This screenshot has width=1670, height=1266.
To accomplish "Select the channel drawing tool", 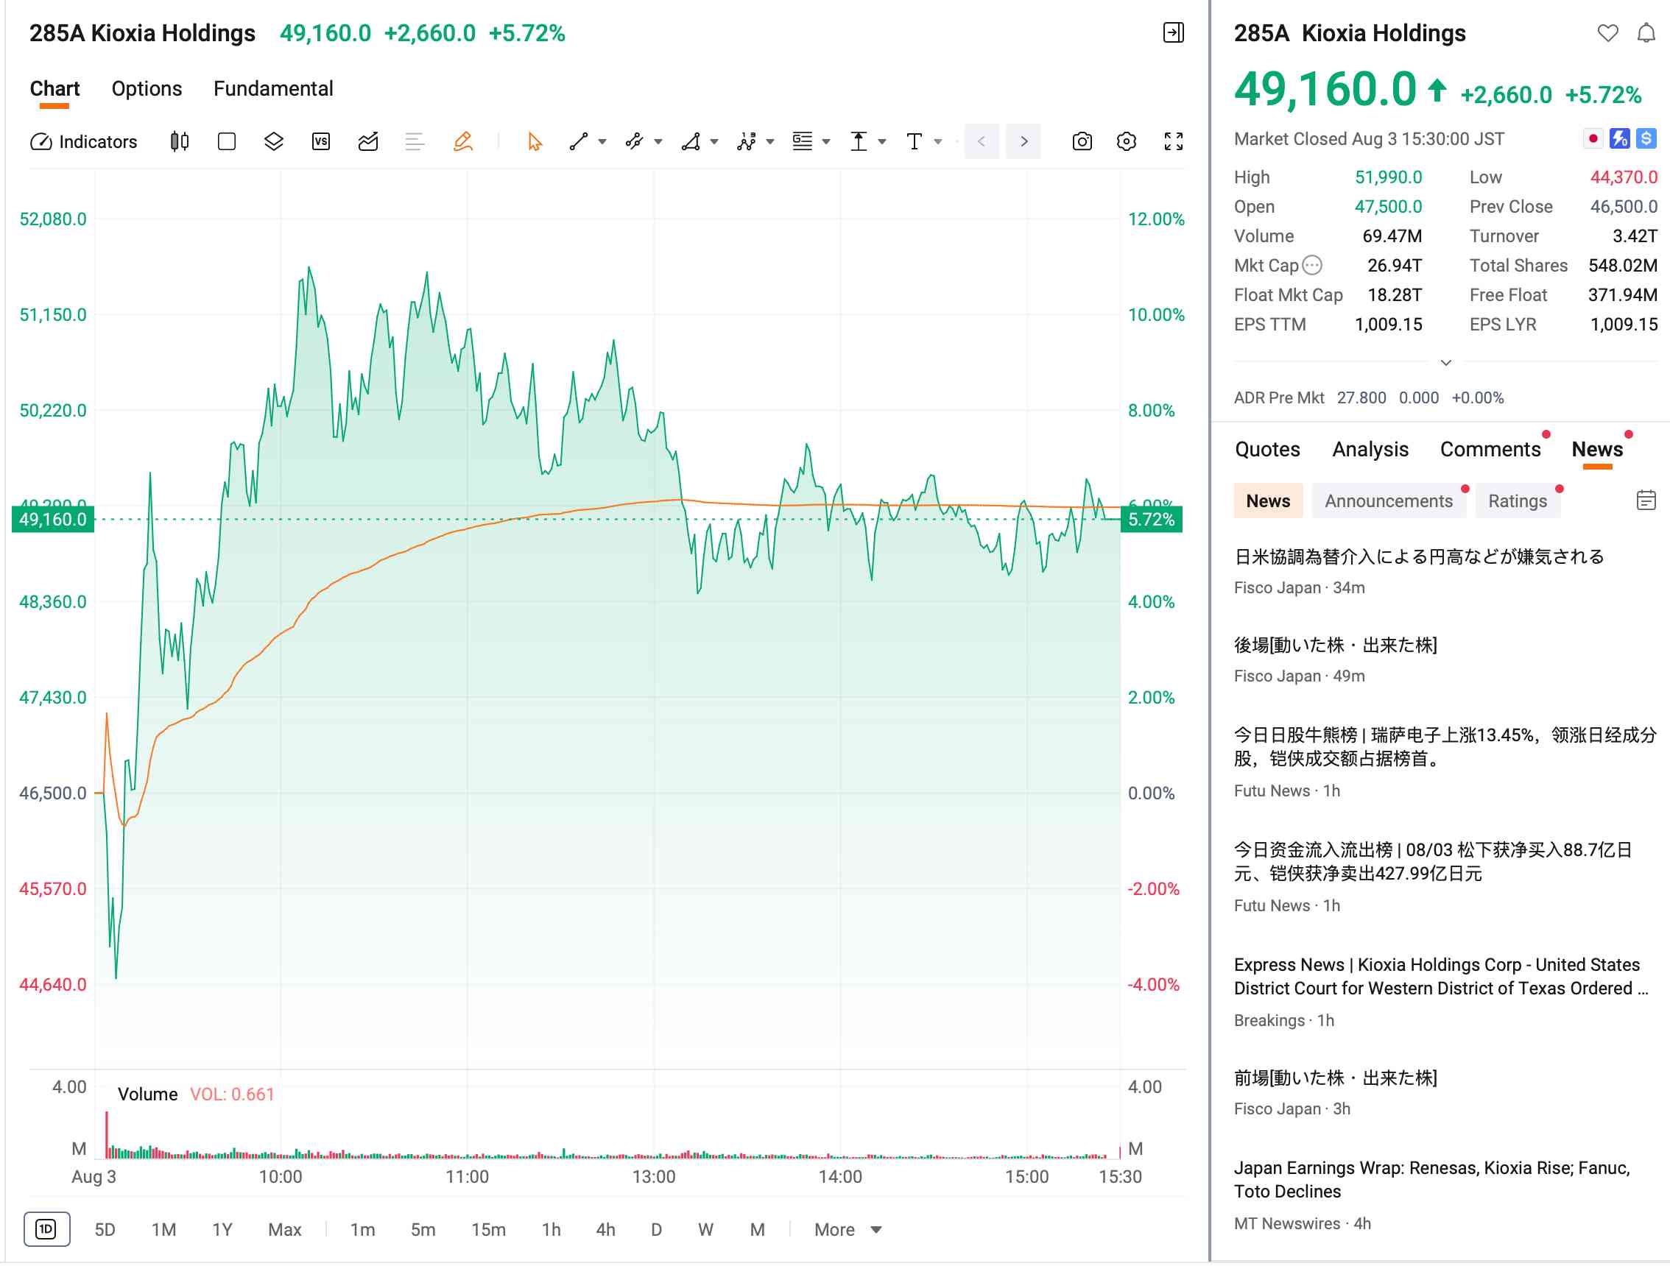I will point(634,142).
